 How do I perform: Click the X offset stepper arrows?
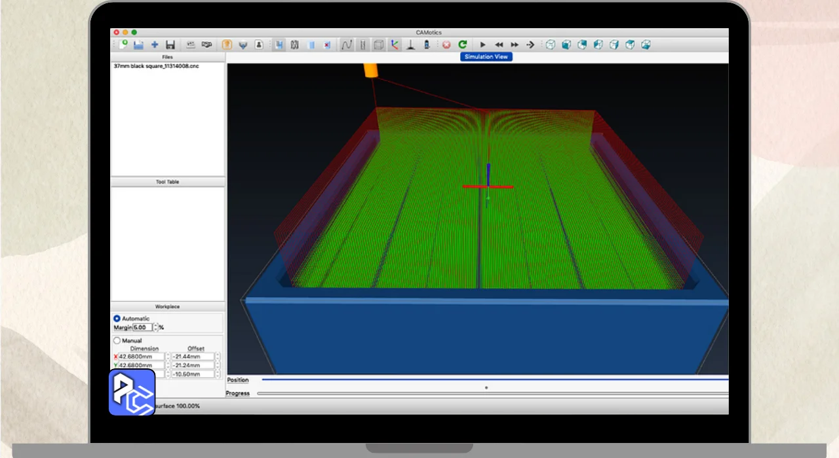[x=218, y=357]
